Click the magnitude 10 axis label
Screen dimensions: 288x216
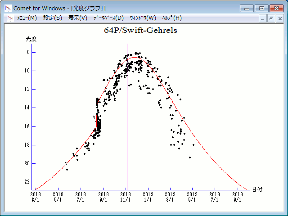click(x=27, y=71)
